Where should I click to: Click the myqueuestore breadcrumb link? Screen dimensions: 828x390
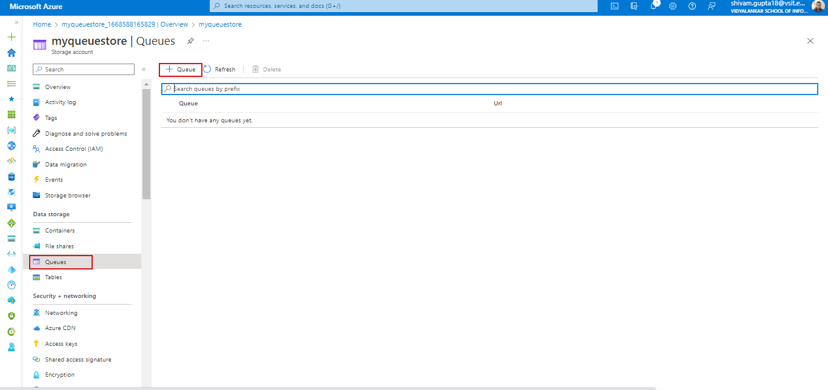220,24
